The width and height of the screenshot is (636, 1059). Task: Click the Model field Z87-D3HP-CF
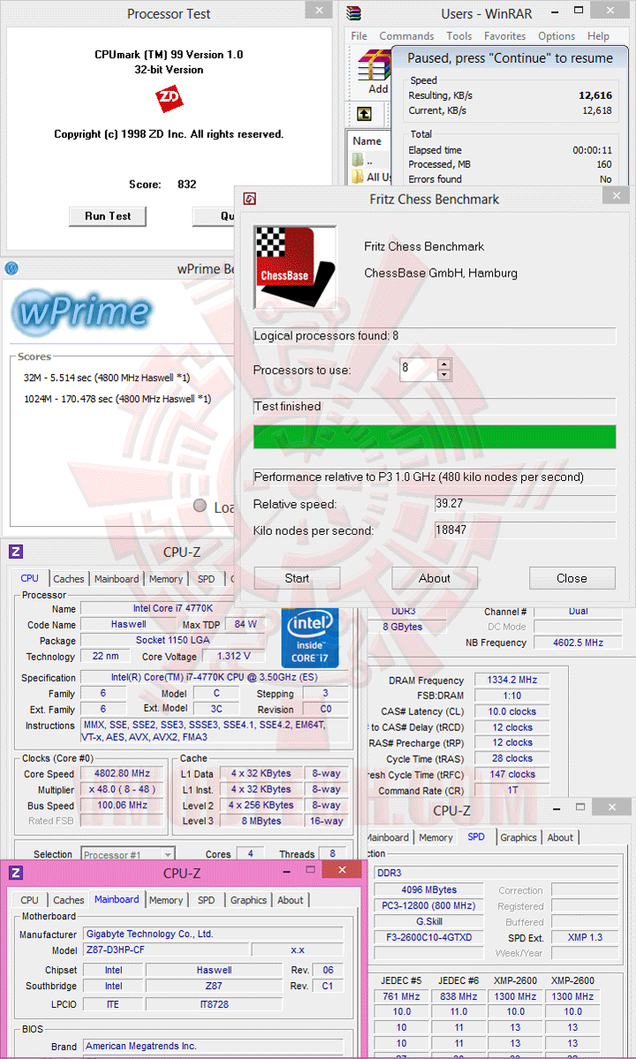tap(165, 949)
